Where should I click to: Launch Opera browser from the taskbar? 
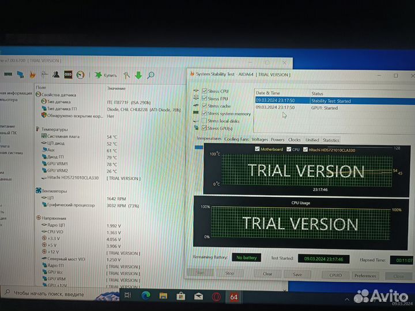click(215, 297)
